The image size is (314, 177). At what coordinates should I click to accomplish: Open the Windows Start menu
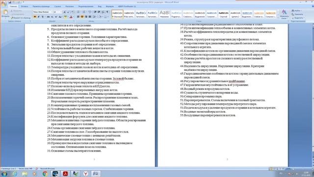[x=4, y=174]
